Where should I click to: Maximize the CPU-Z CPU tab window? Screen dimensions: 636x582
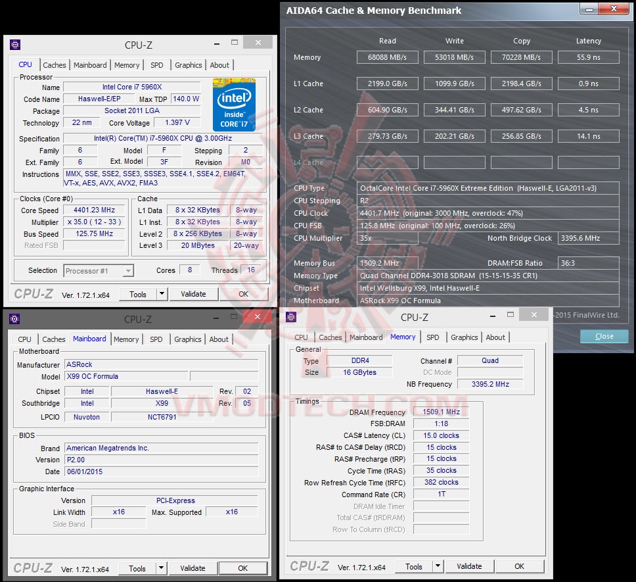pos(235,42)
